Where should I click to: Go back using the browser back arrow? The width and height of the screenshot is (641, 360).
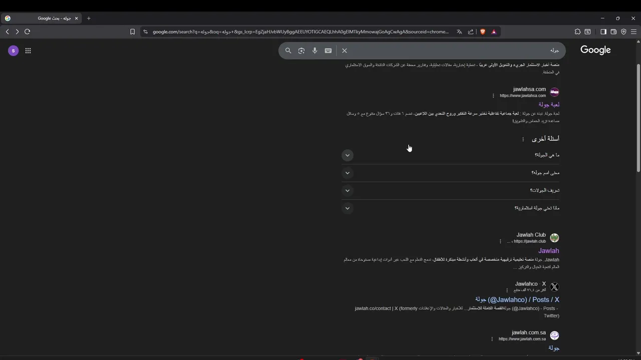tap(8, 31)
